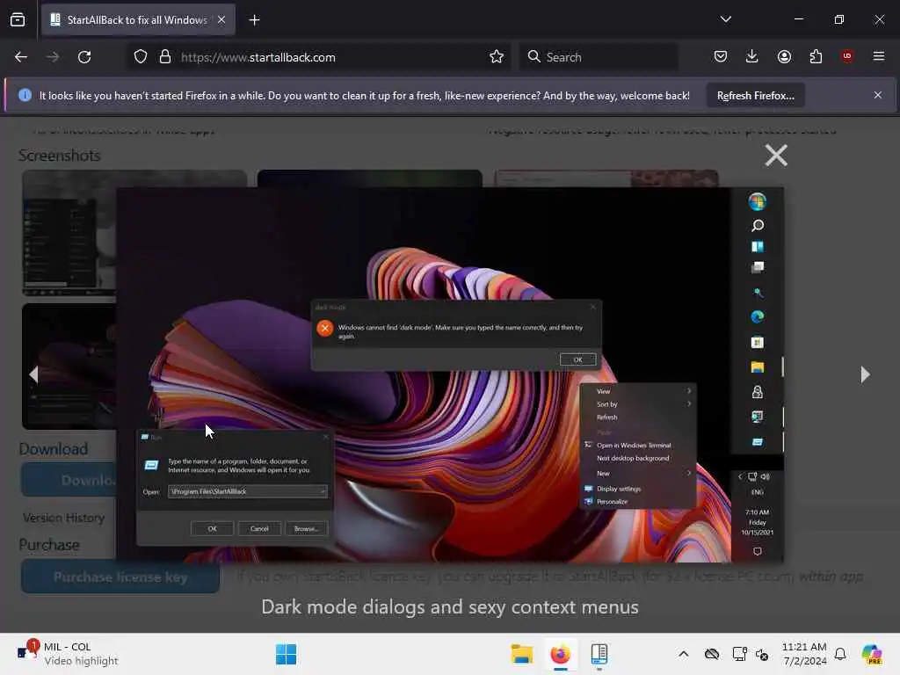Open Copilot preview in taskbar

tap(871, 654)
